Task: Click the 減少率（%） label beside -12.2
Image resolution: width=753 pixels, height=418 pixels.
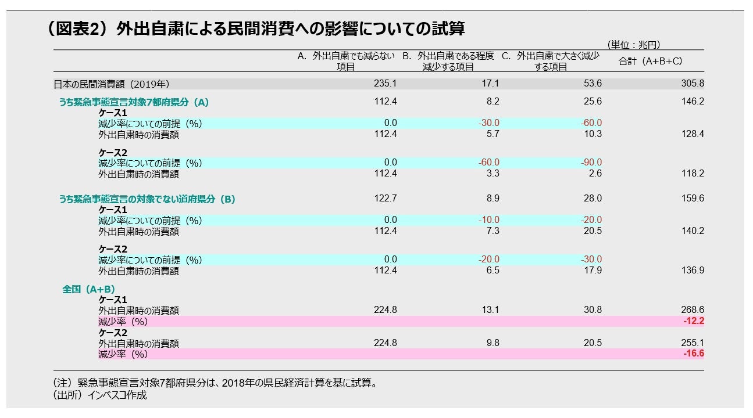Action: coord(123,322)
